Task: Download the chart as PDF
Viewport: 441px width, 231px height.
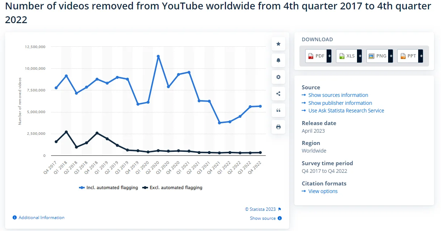Action: [x=316, y=56]
